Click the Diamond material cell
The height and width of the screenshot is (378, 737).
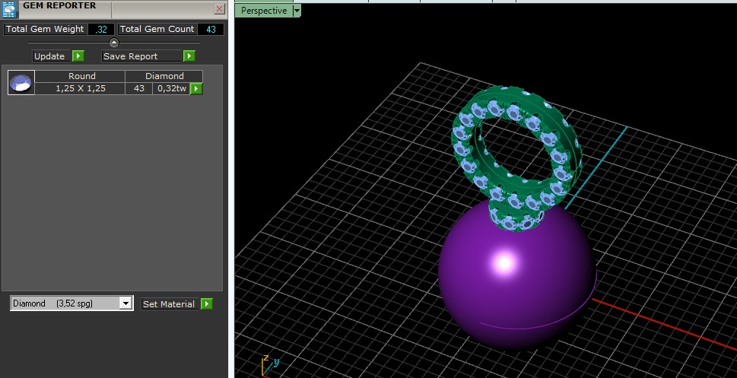tap(164, 76)
